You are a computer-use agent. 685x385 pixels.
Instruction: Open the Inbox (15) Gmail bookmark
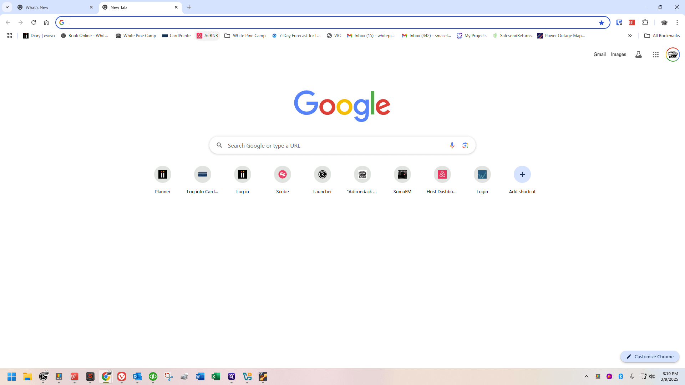coord(371,36)
